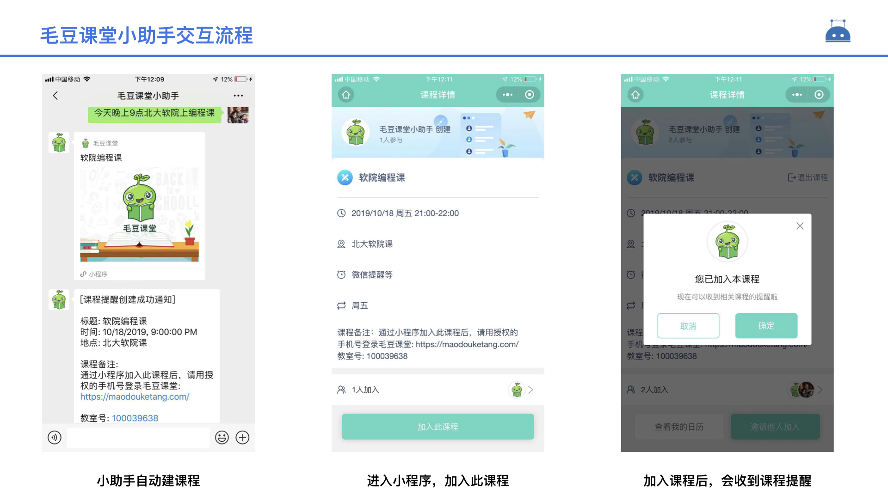Viewport: 888px width, 499px height.
Task: Close the joined-course popup dialog
Action: coord(800,226)
